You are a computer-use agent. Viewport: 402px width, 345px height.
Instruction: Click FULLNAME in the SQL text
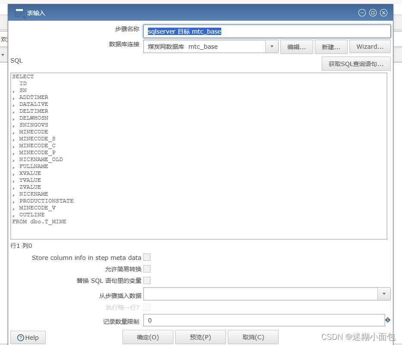coord(34,166)
